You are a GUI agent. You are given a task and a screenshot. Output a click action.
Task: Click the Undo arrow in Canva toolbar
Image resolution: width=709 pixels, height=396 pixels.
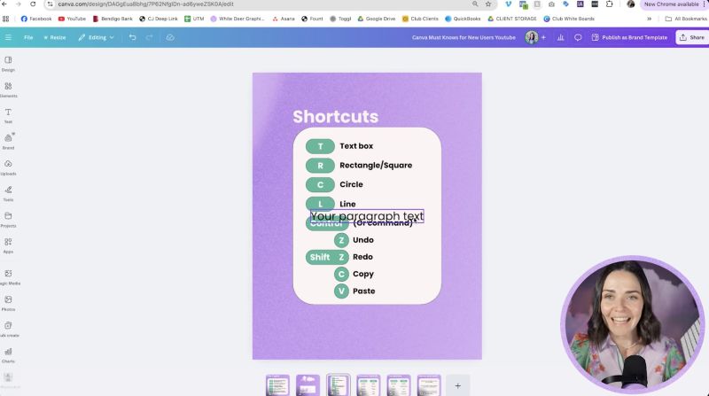(x=132, y=37)
